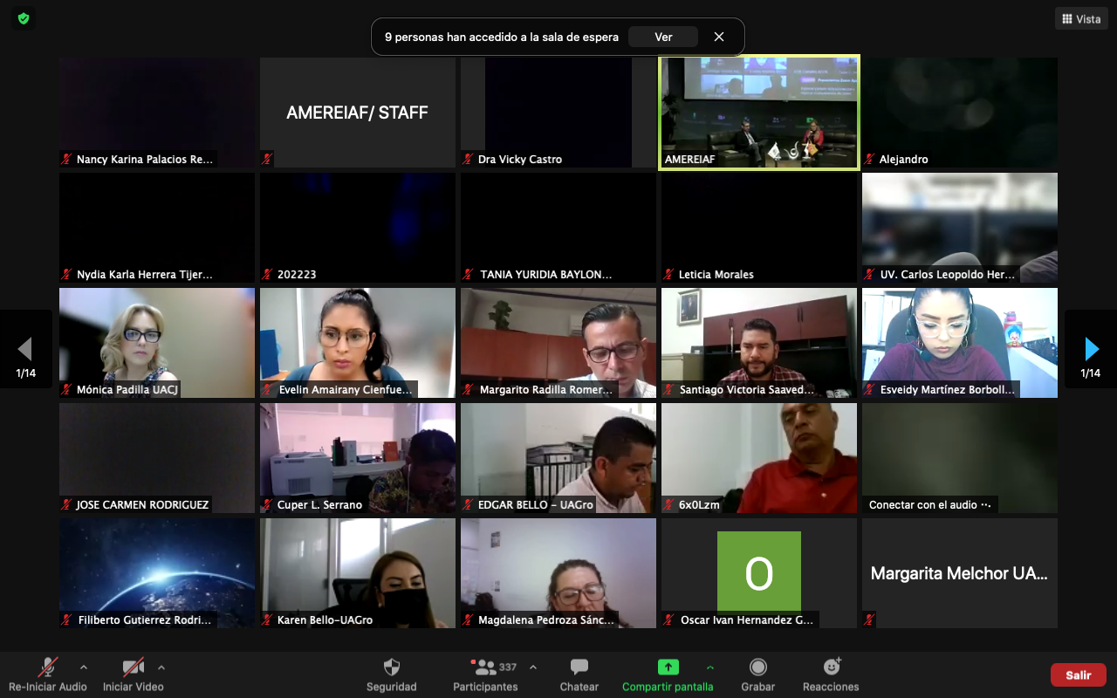Select the AMEREIAF/ STAFF tile

point(358,113)
